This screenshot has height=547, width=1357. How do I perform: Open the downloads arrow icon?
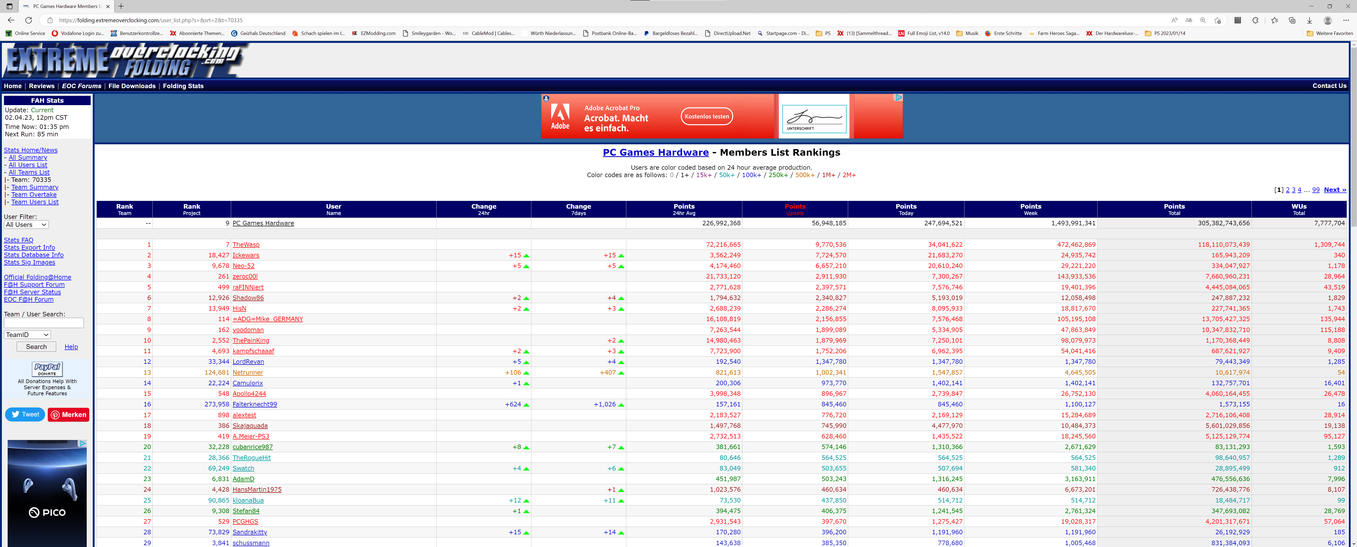click(x=1309, y=20)
